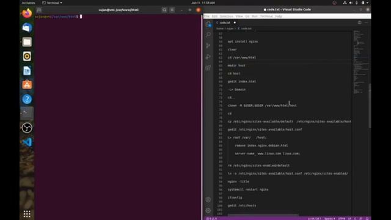Image resolution: width=391 pixels, height=220 pixels.
Task: Open the terminal hamburger menu
Action: (172, 10)
